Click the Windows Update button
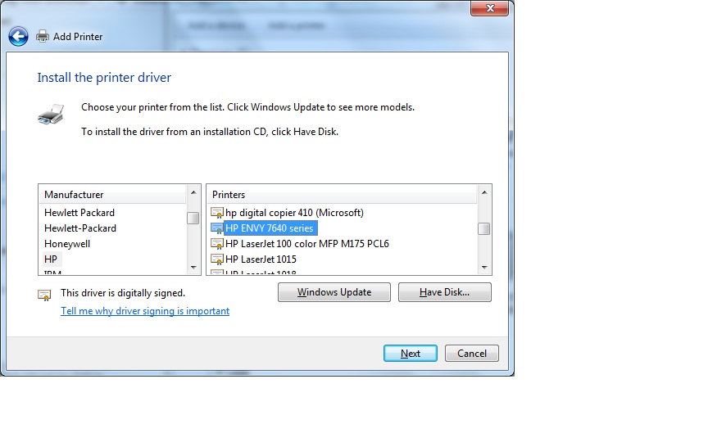 click(334, 292)
